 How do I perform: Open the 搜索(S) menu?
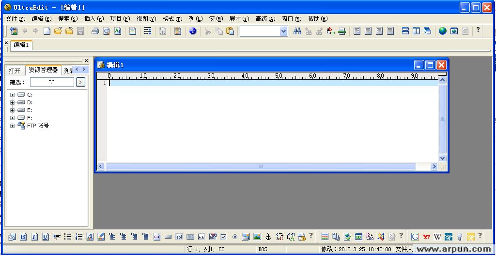68,19
